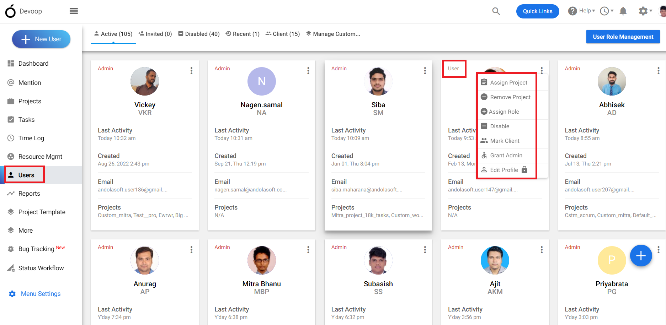The height and width of the screenshot is (325, 666).
Task: Click Abhisek's profile photo
Action: coord(612,81)
